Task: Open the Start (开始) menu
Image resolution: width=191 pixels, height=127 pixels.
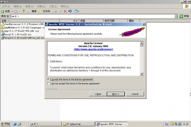Action: tap(5, 124)
